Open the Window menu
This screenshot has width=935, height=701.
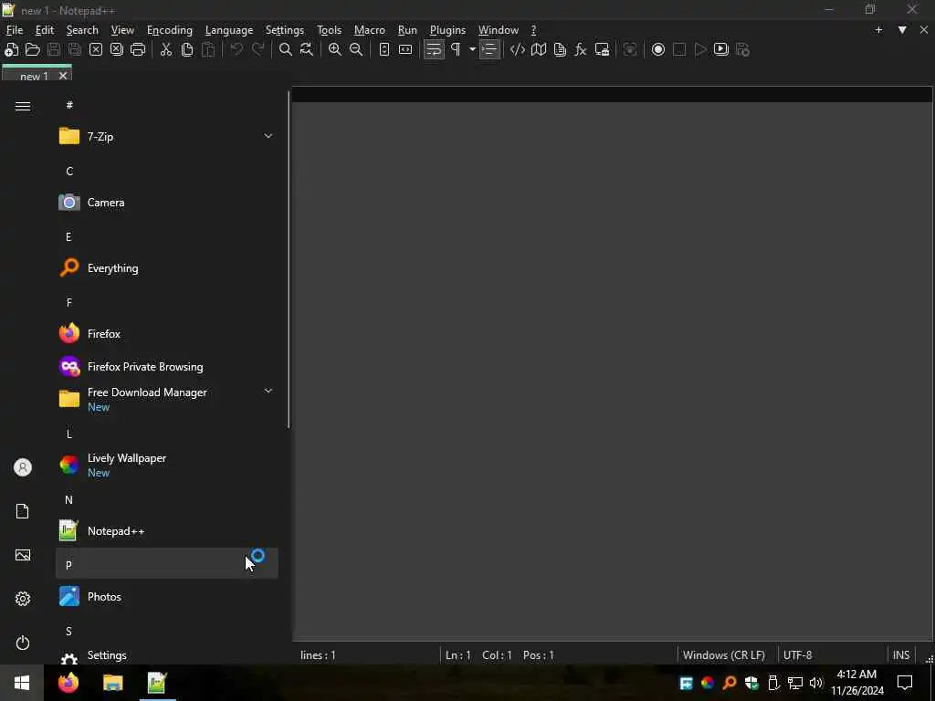tap(499, 30)
